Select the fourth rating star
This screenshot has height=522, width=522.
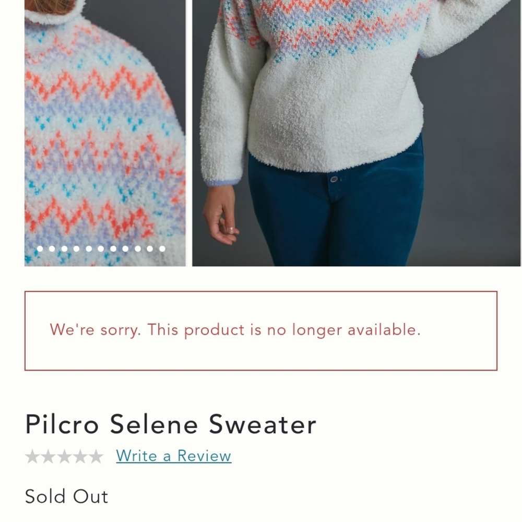point(81,456)
